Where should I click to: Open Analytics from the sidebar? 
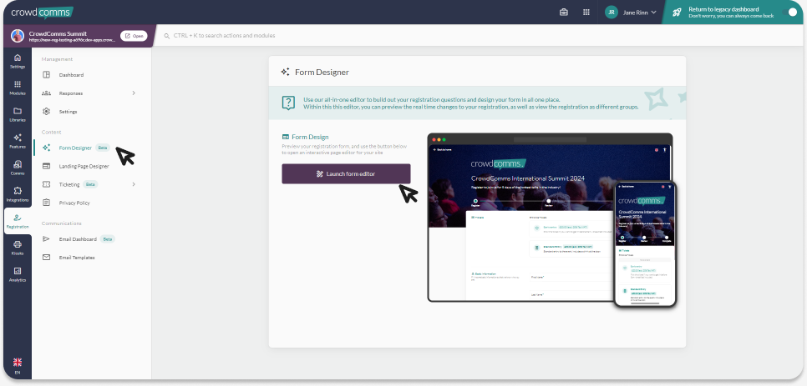18,274
